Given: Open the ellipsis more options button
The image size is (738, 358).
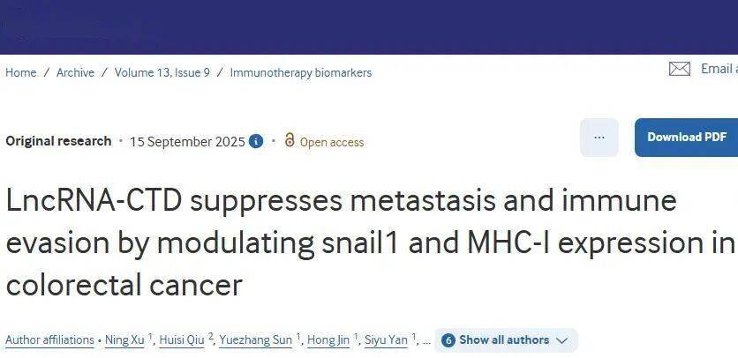Looking at the screenshot, I should pyautogui.click(x=599, y=138).
